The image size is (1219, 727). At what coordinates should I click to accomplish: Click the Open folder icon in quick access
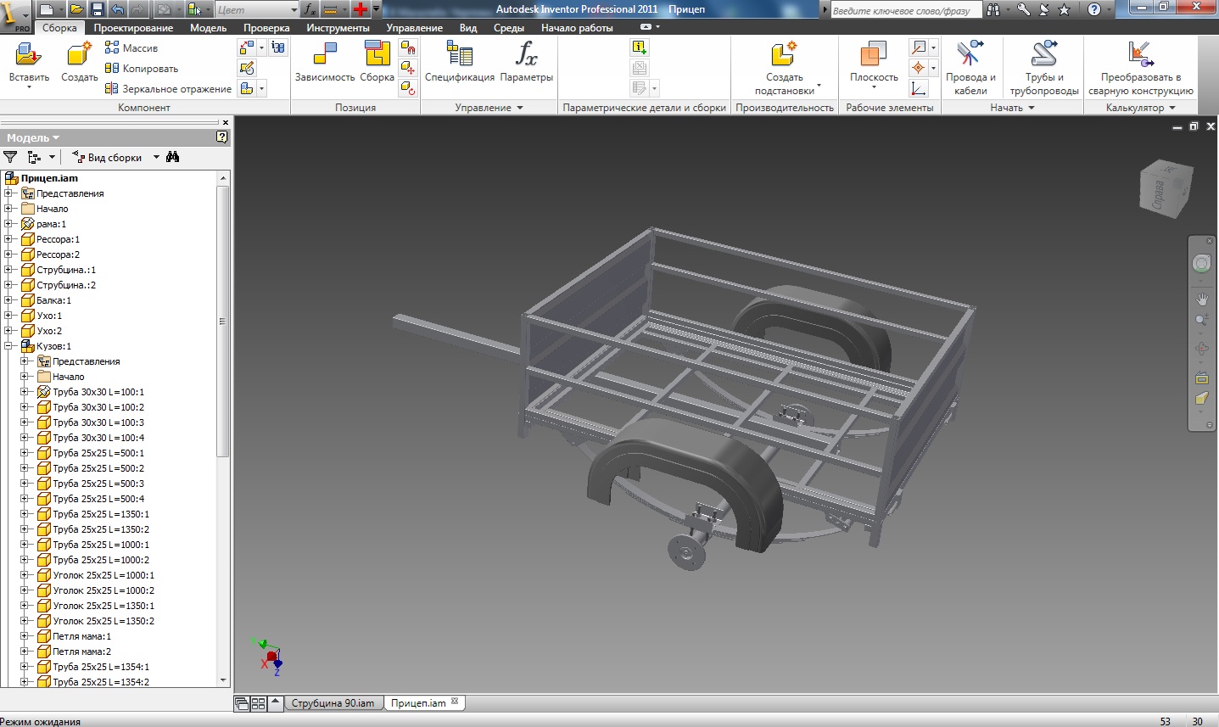click(76, 9)
